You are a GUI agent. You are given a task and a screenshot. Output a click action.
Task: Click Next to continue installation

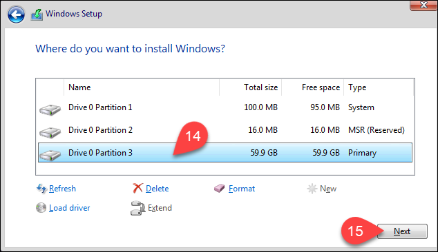402,231
